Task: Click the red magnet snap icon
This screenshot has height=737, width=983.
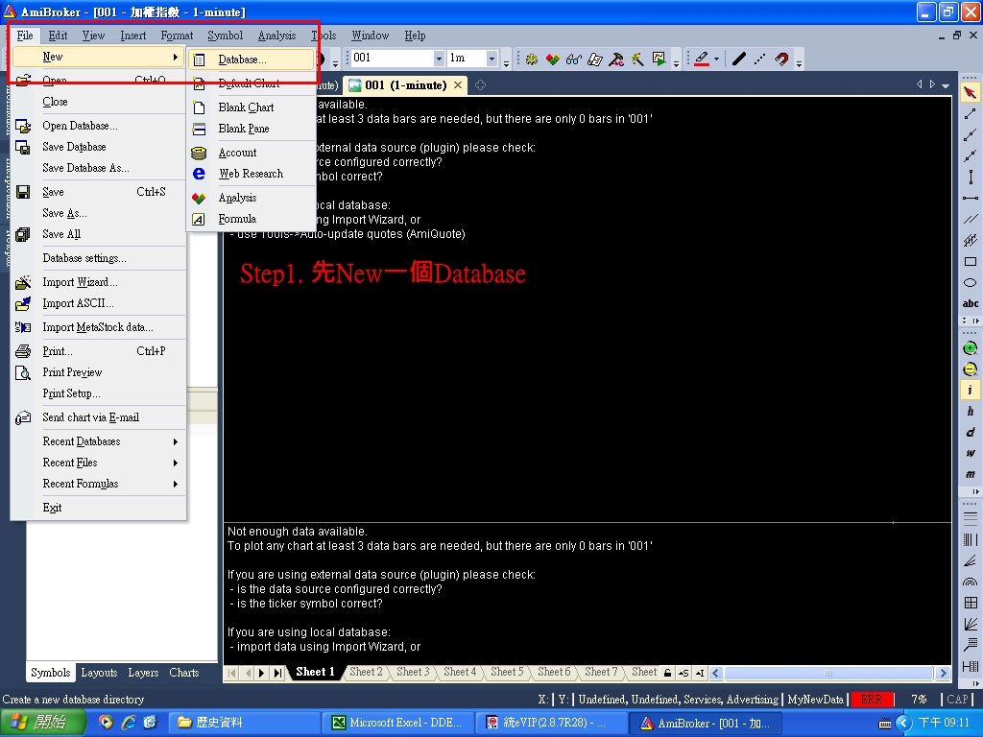Action: (781, 59)
